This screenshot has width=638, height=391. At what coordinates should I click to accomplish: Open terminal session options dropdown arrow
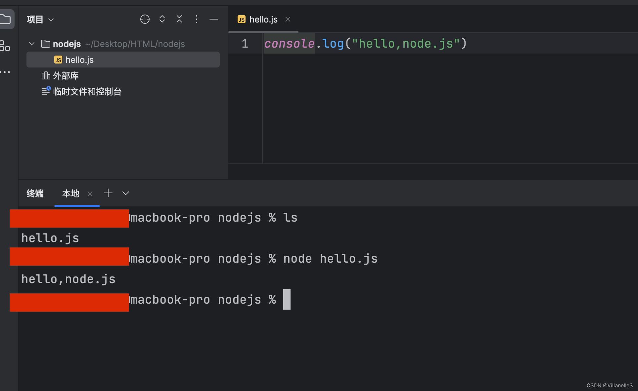[x=126, y=193]
